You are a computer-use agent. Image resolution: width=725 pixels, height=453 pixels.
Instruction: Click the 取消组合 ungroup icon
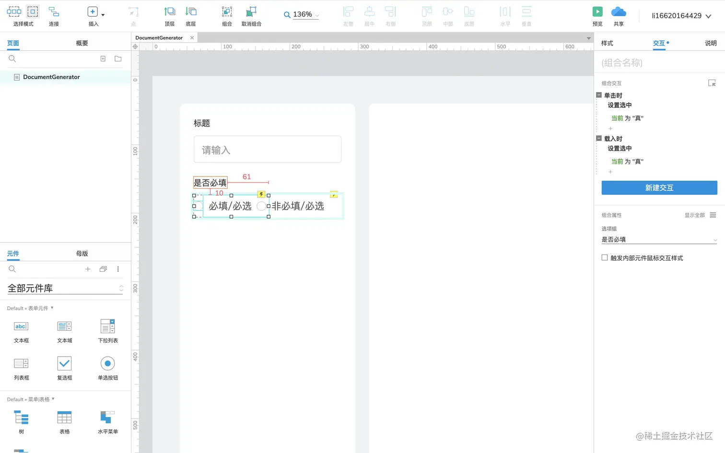pos(251,12)
